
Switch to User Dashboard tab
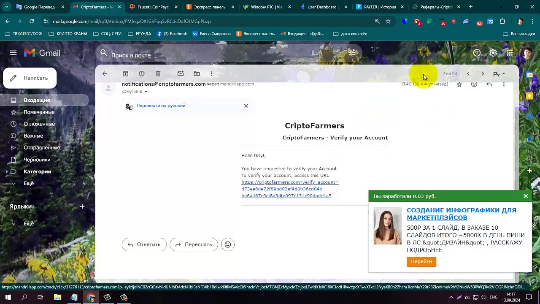click(x=324, y=7)
